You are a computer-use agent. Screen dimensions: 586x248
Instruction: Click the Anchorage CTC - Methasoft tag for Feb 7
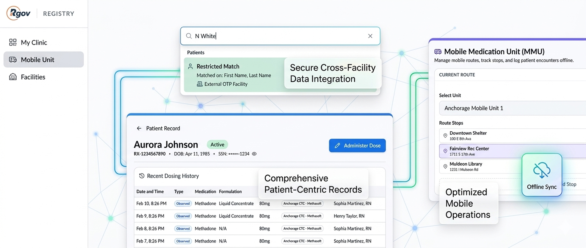tap(302, 241)
